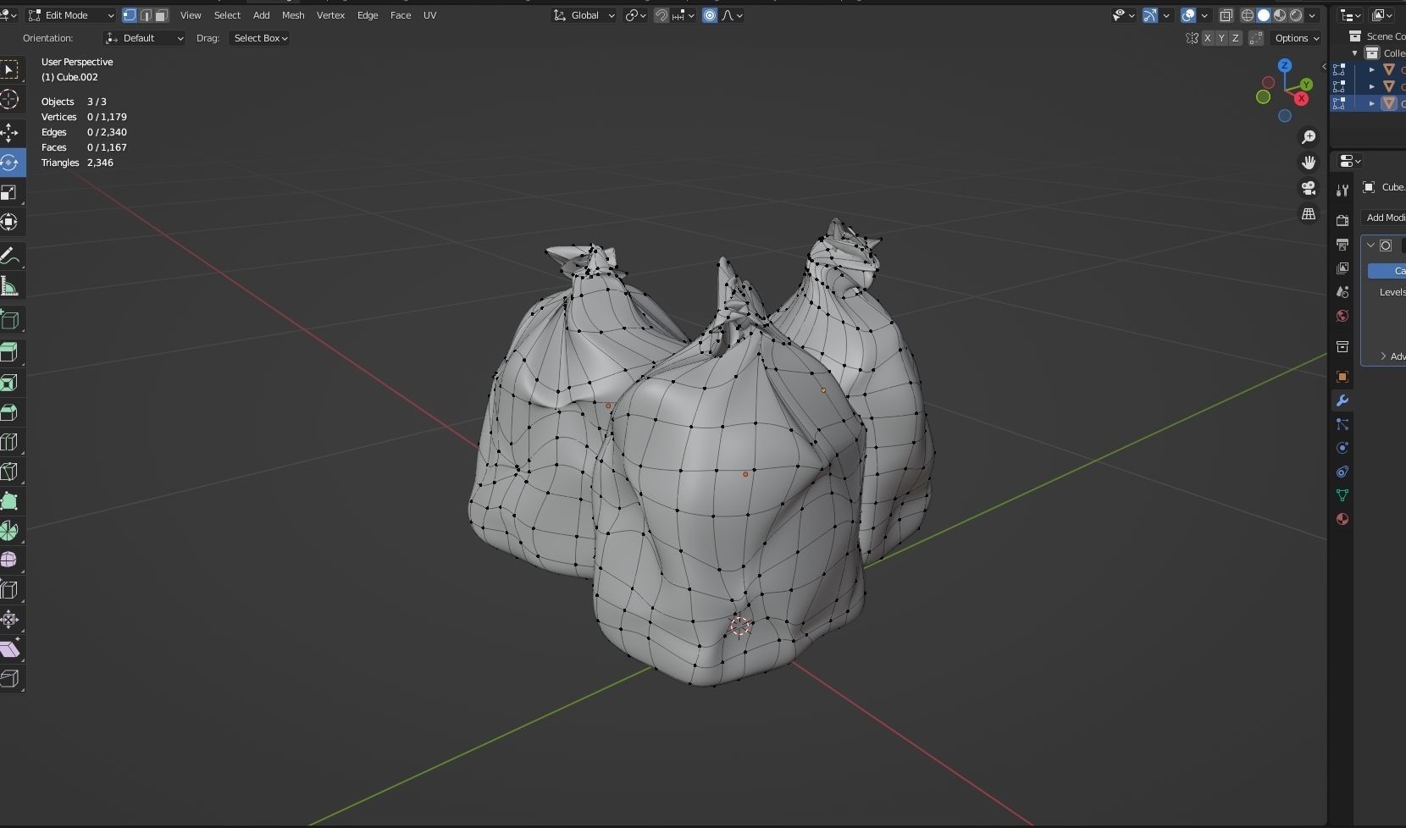Open the UV menu
Viewport: 1406px width, 828px height.
pyautogui.click(x=429, y=15)
